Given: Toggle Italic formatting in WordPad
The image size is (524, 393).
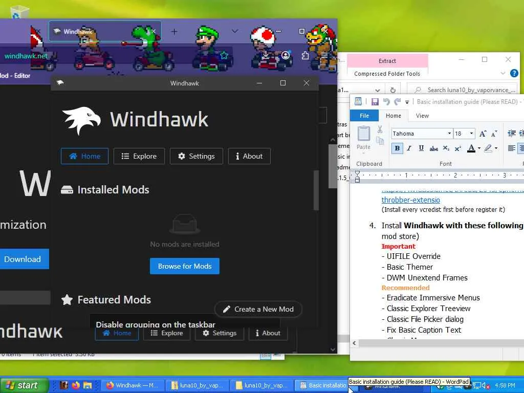Looking at the screenshot, I should click(409, 148).
